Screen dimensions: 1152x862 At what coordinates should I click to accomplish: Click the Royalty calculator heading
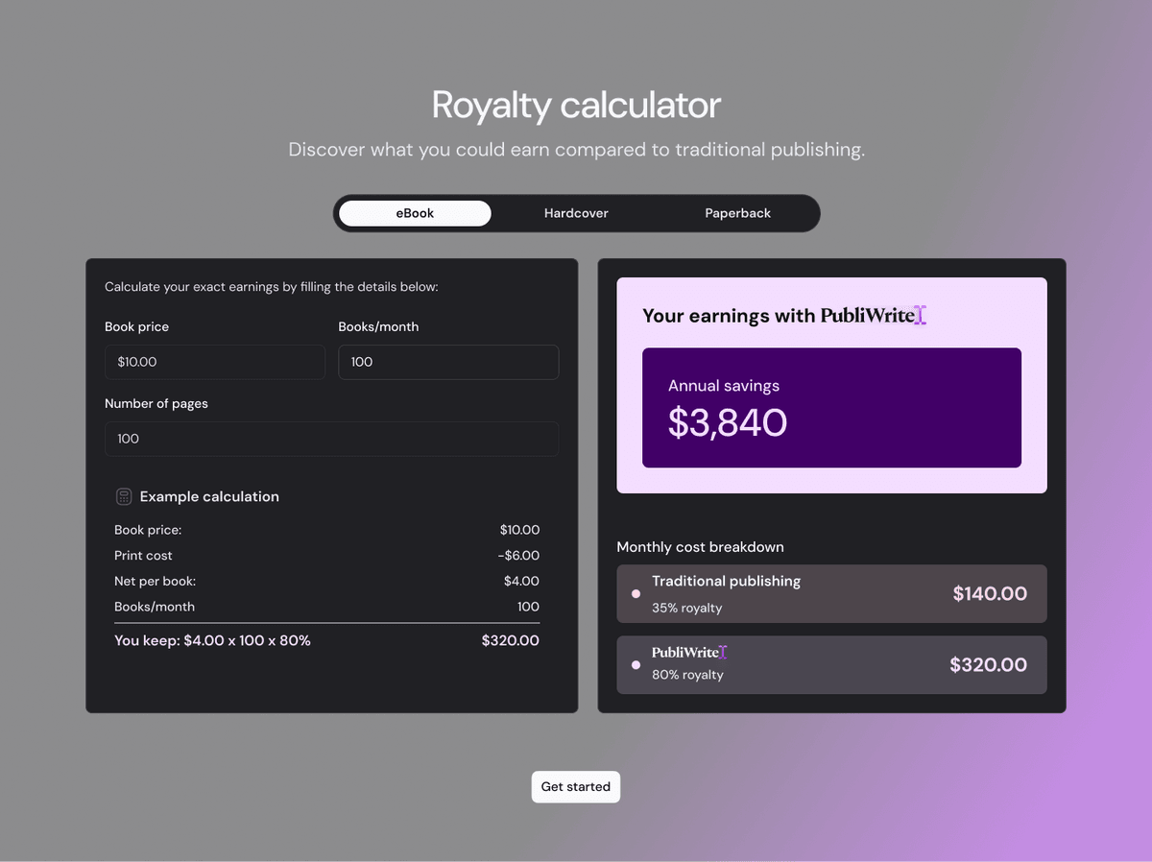tap(576, 105)
